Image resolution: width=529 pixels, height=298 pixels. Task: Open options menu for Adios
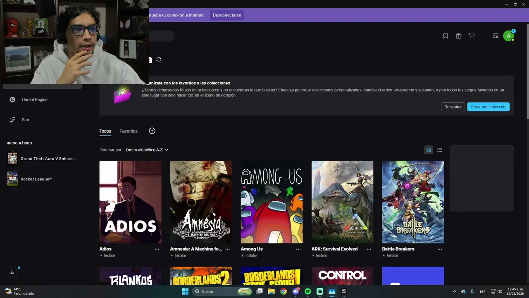click(157, 249)
